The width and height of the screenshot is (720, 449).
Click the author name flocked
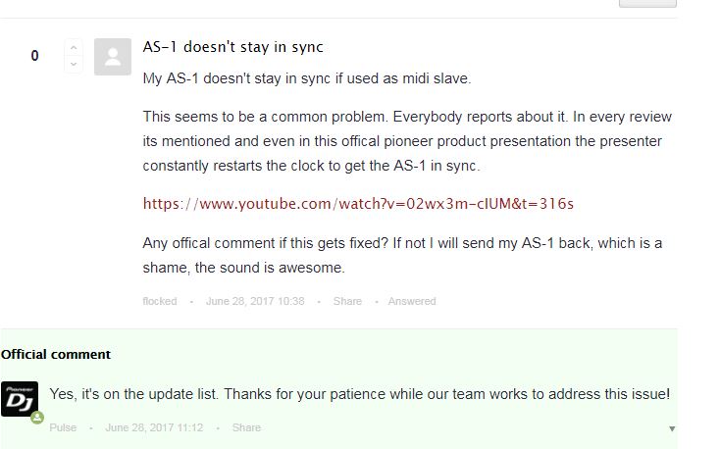tap(160, 301)
